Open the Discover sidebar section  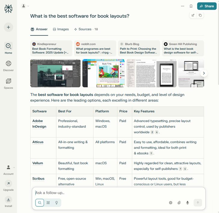coord(8,66)
